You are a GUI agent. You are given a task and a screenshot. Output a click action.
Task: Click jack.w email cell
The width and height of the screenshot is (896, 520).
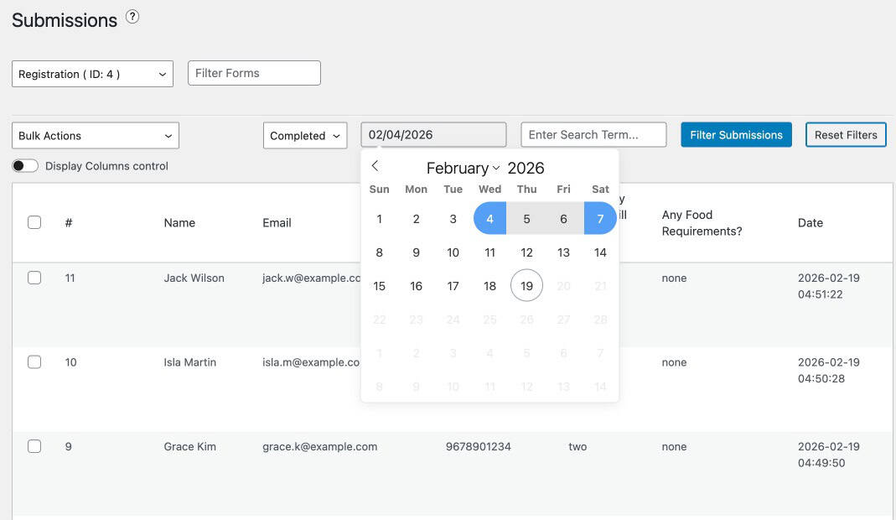(x=312, y=278)
